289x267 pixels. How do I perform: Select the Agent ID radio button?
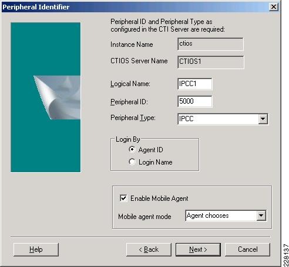[132, 149]
